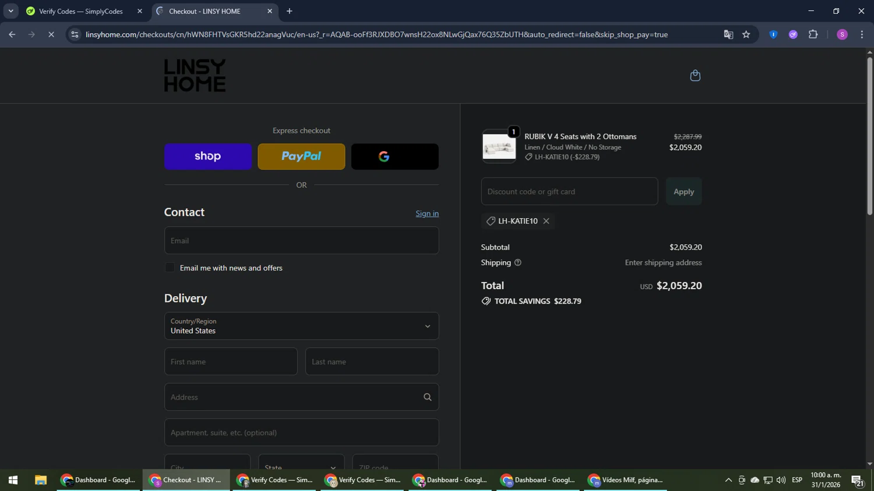Open the Shipping help question icon
The image size is (874, 491).
pyautogui.click(x=517, y=263)
